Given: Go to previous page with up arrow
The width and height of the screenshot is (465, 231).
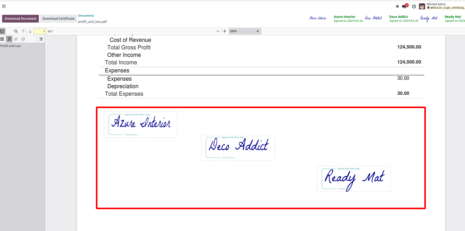Looking at the screenshot, I should (x=23, y=31).
